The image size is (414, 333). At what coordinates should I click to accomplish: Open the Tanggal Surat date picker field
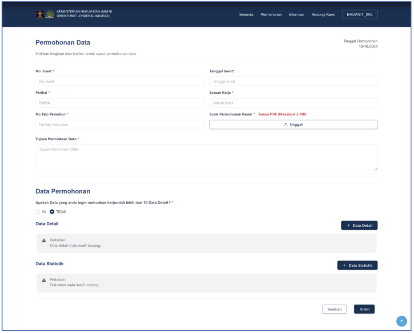point(293,81)
